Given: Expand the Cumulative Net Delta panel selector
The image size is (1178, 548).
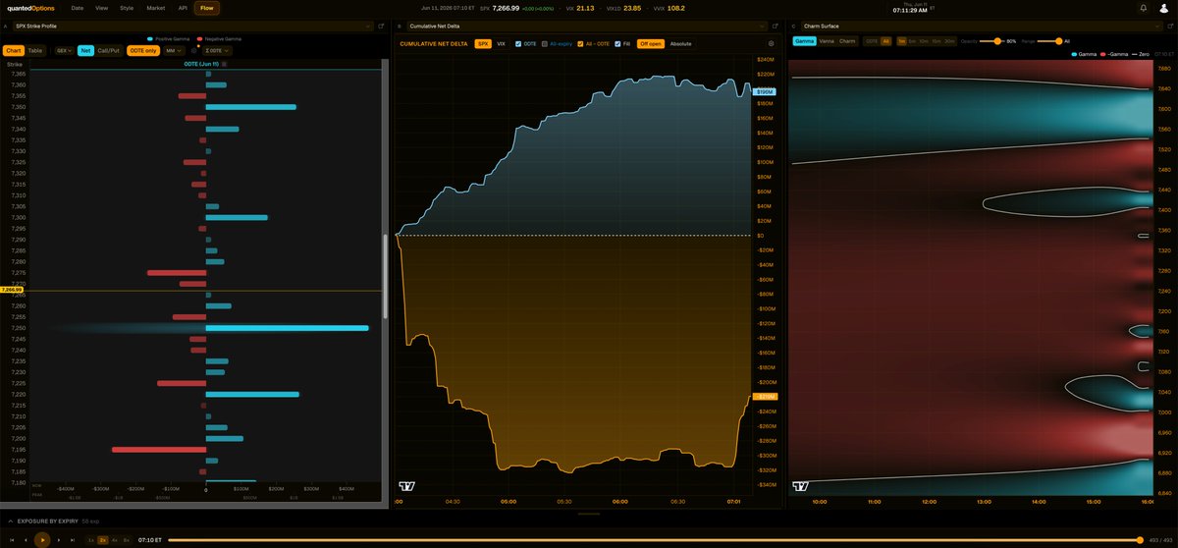Looking at the screenshot, I should 585,26.
